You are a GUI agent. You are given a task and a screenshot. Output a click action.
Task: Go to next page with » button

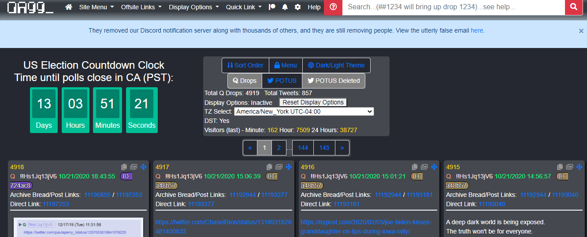pos(342,148)
